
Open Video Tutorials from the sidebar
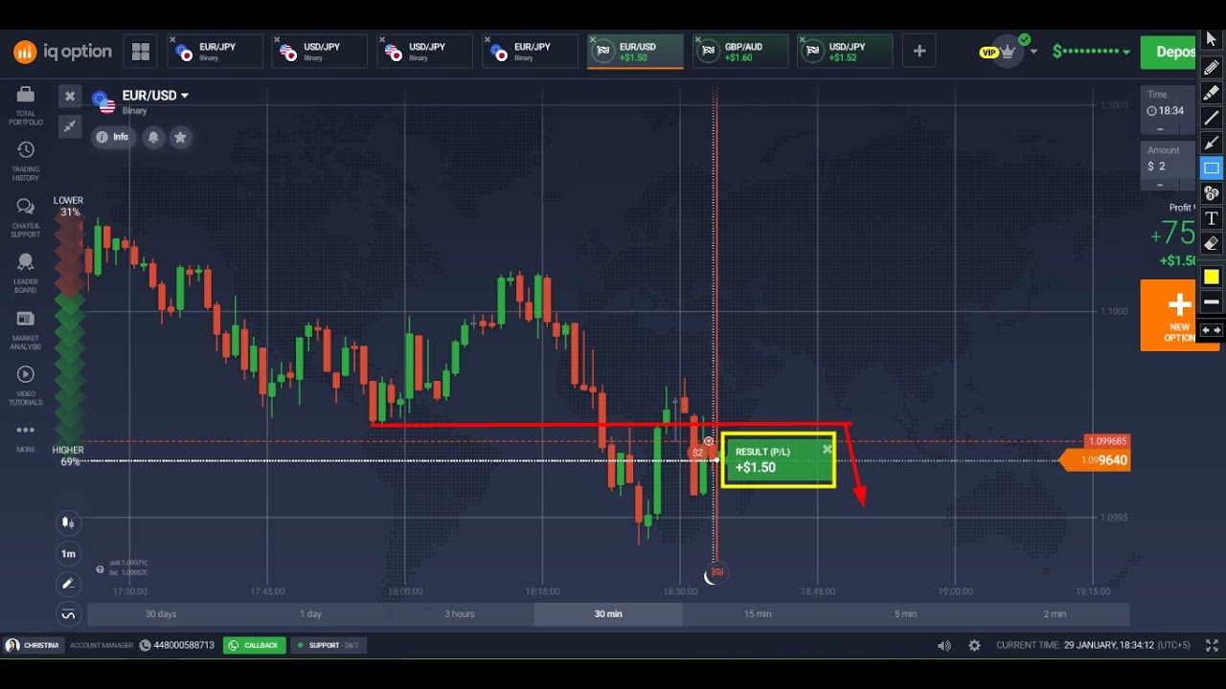[26, 386]
